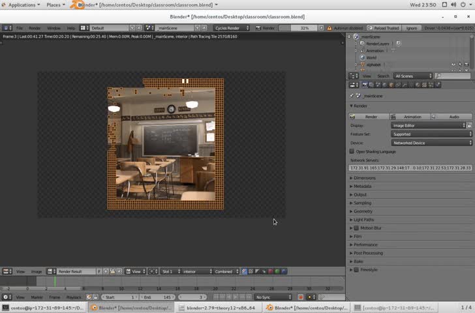Toggle the blue channel display
Image resolution: width=475 pixels, height=313 pixels.
(x=284, y=271)
